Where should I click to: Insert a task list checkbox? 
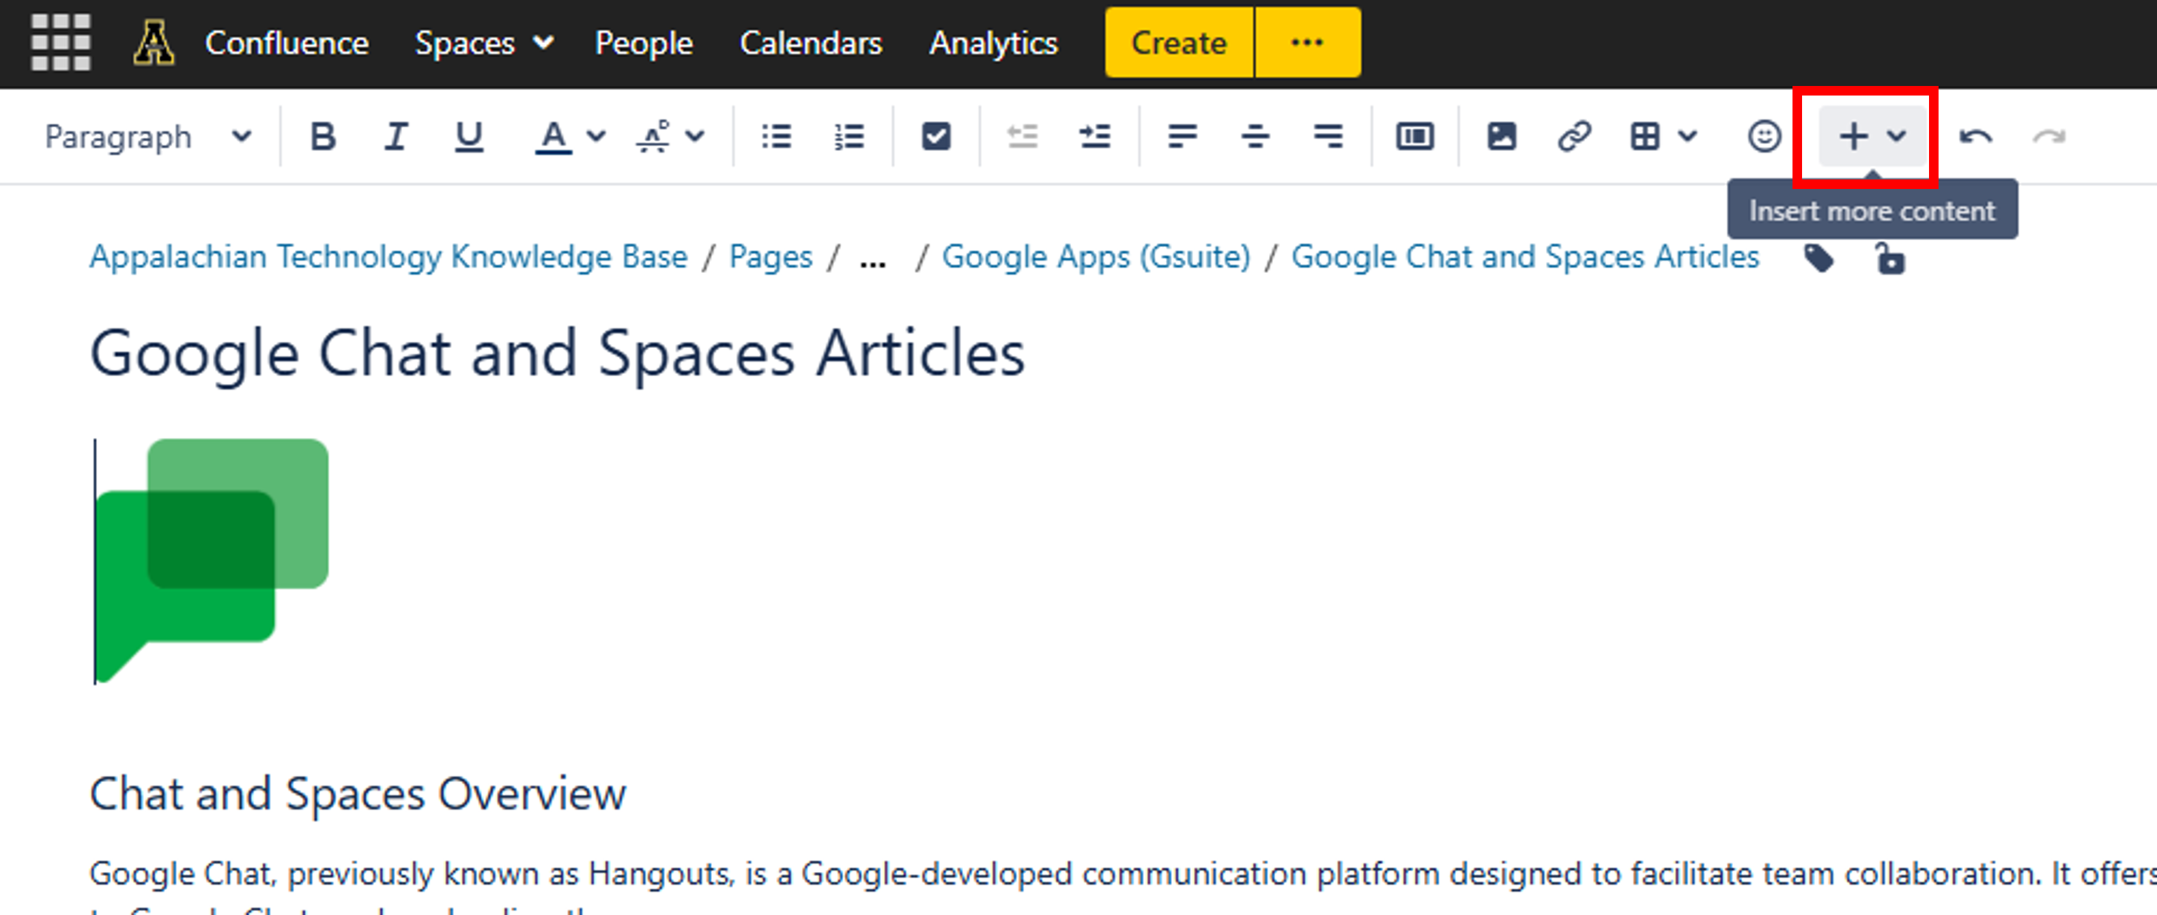tap(936, 136)
